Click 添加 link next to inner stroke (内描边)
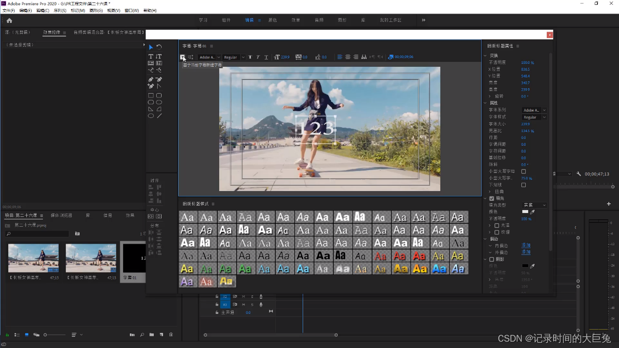Viewport: 619px width, 348px height. (526, 246)
